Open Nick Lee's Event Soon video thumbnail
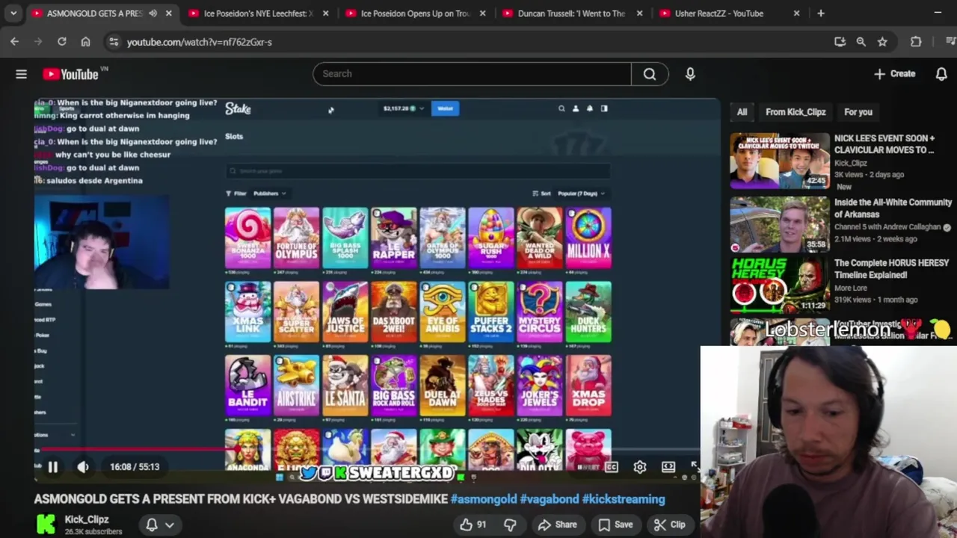957x538 pixels. (780, 161)
